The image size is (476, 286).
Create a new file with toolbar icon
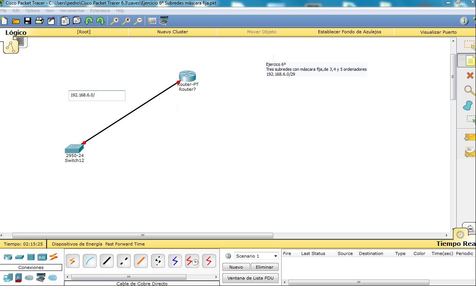pyautogui.click(x=4, y=21)
